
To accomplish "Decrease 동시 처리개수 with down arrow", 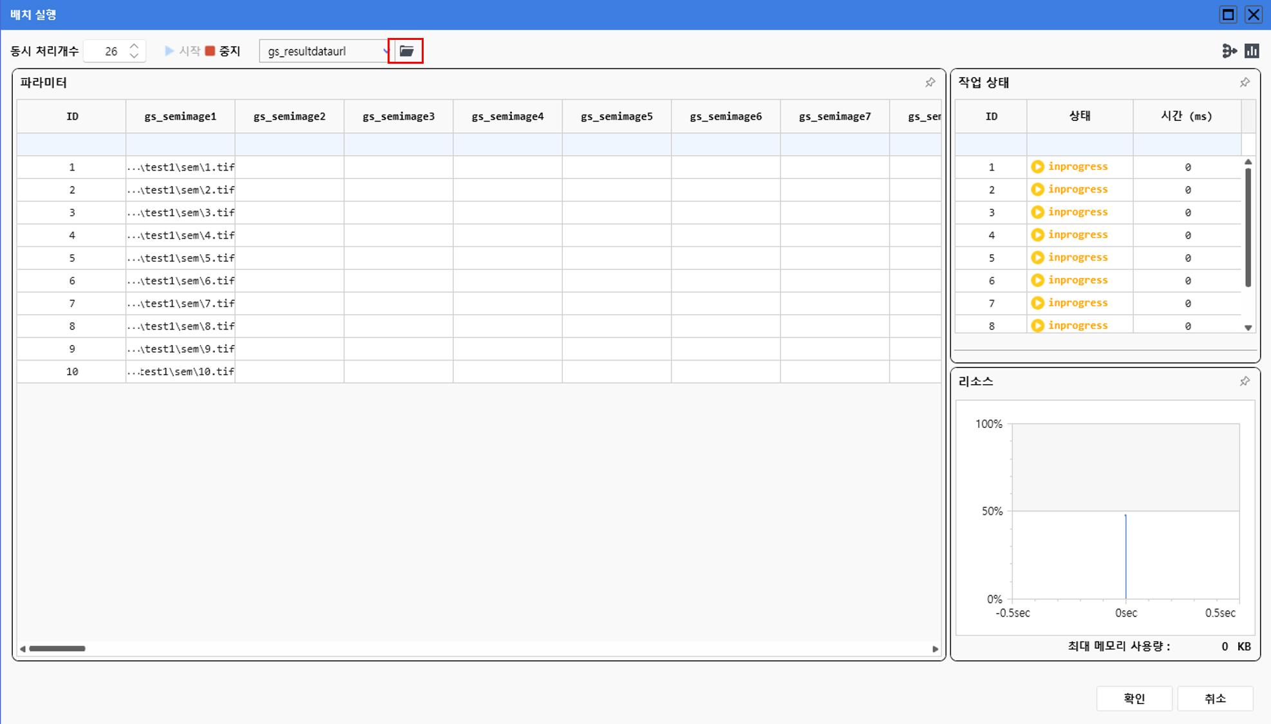I will (x=134, y=56).
